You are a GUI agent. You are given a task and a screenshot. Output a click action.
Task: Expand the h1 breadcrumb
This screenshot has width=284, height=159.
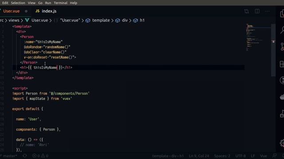pos(142,20)
